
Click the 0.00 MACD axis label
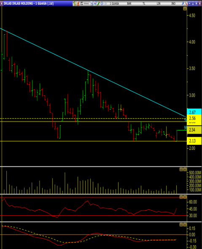pyautogui.click(x=192, y=235)
